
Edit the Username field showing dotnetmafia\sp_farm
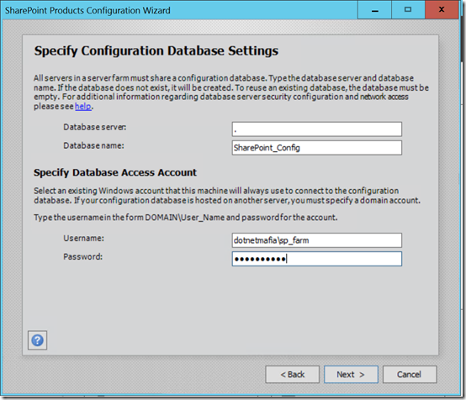click(x=317, y=240)
